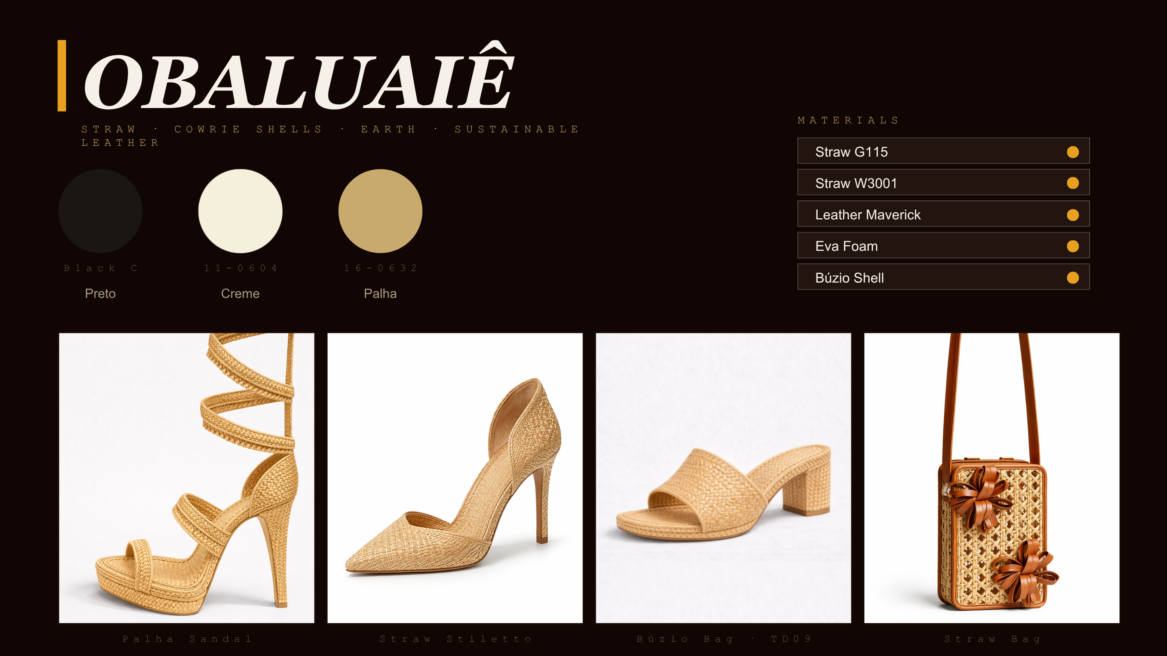1167x656 pixels.
Task: Open the Straw Bag product image
Action: [x=992, y=478]
